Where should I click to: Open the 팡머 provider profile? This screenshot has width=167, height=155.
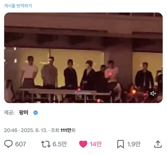point(24,112)
